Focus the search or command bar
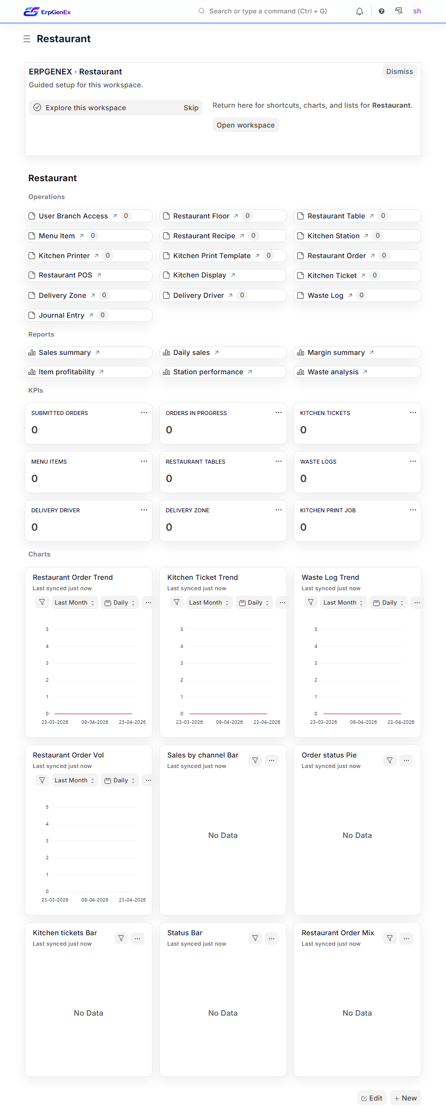 coord(268,11)
